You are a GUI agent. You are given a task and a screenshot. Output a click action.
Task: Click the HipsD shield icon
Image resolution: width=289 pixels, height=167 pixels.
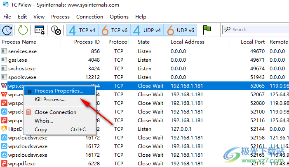click(4, 129)
